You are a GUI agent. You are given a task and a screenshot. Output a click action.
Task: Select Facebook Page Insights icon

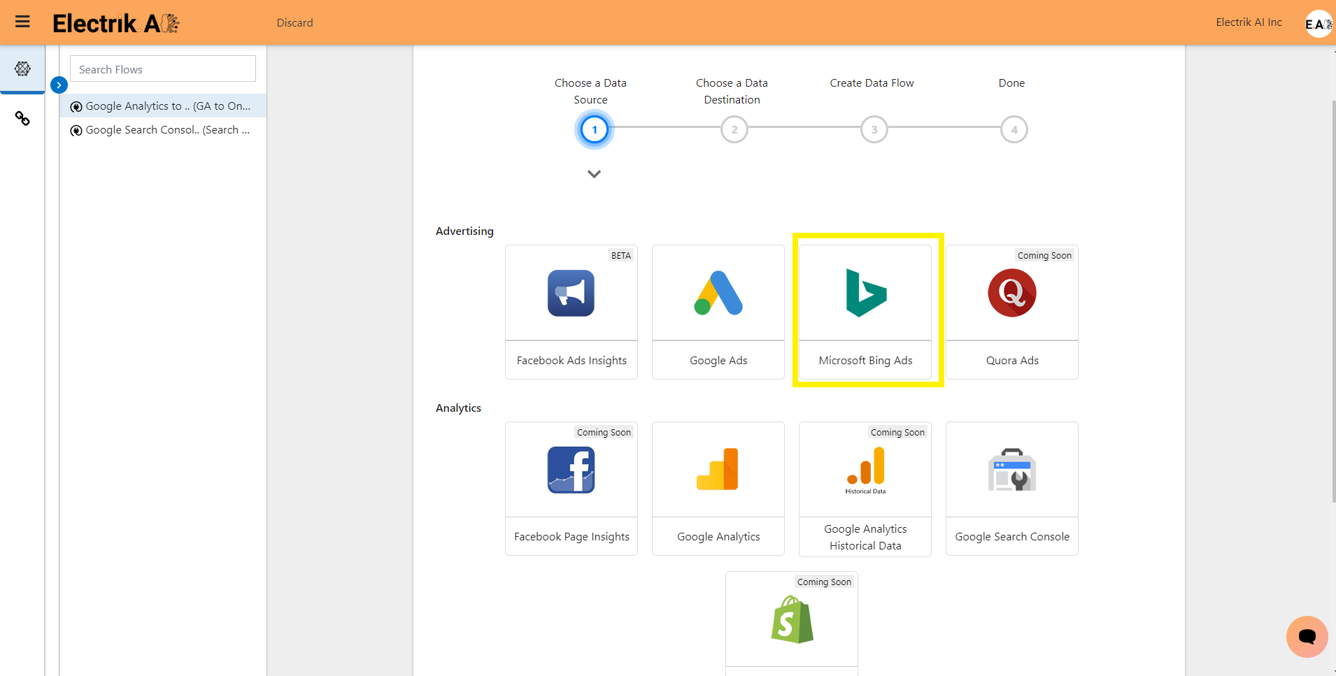571,470
